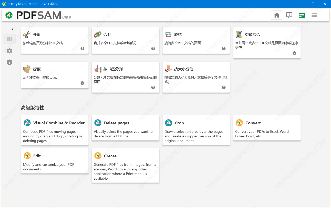331x208 pixels.
Task: Show help for the 分割 module
Action: (82, 49)
